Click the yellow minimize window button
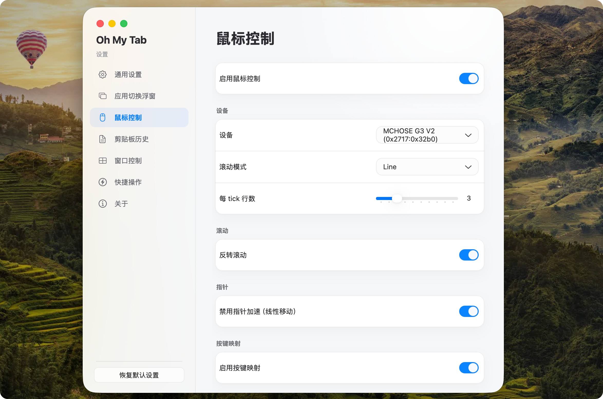This screenshot has width=603, height=399. click(112, 24)
